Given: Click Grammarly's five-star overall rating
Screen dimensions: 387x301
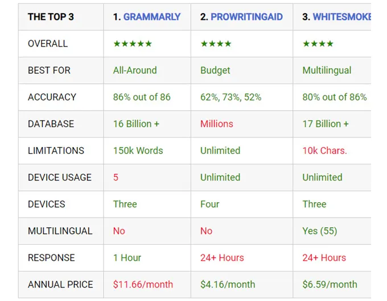Looking at the screenshot, I should 133,44.
